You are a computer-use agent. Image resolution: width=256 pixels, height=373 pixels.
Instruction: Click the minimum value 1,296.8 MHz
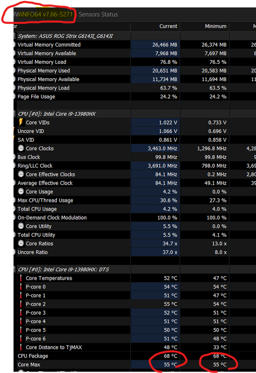tap(212, 148)
